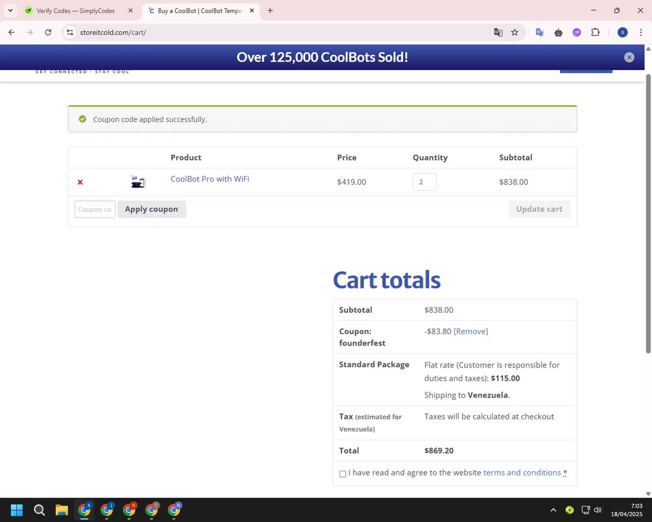Click the Update cart button
Image resolution: width=652 pixels, height=522 pixels.
539,209
